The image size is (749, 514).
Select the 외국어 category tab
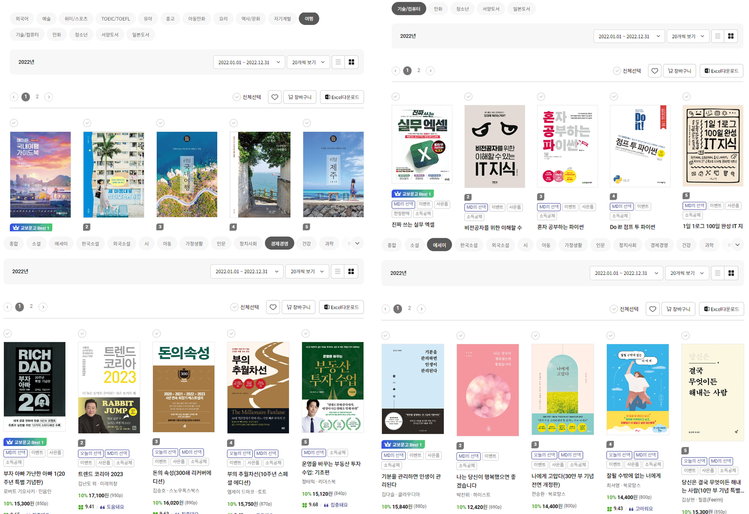(x=22, y=19)
